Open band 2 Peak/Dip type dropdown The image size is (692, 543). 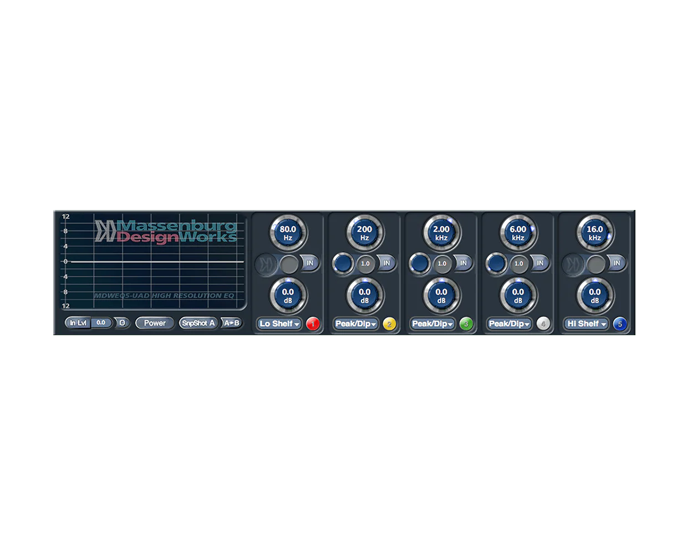coord(356,324)
